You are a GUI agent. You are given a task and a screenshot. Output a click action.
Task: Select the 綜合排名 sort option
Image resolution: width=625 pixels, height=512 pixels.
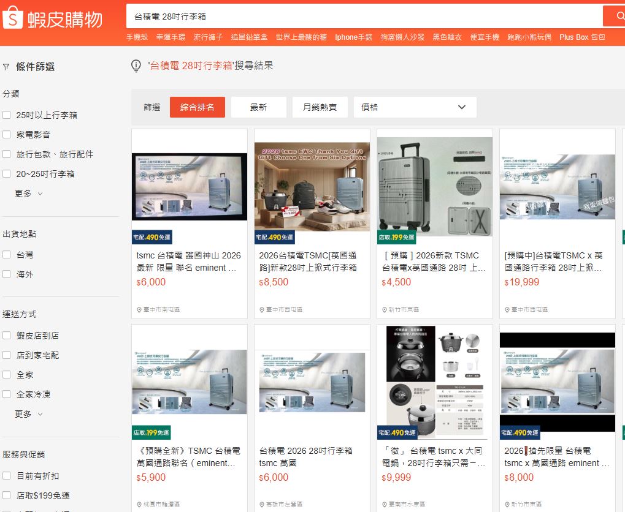197,107
